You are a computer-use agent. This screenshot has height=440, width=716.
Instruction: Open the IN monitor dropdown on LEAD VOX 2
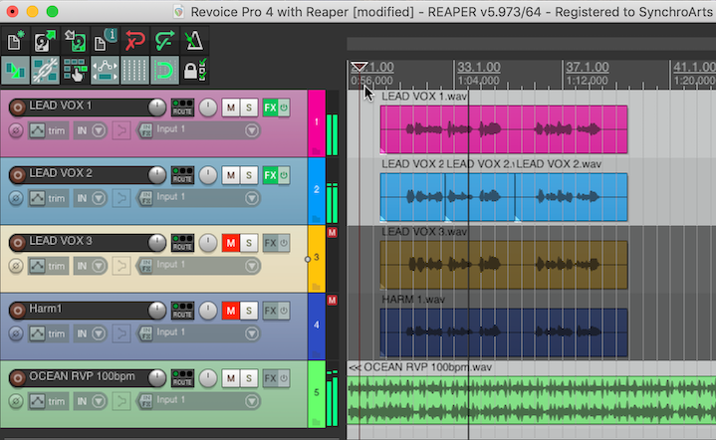pos(88,197)
